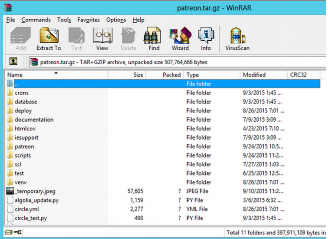The width and height of the screenshot is (328, 239).
Task: Click the Extract To toolbar icon
Action: click(x=49, y=35)
